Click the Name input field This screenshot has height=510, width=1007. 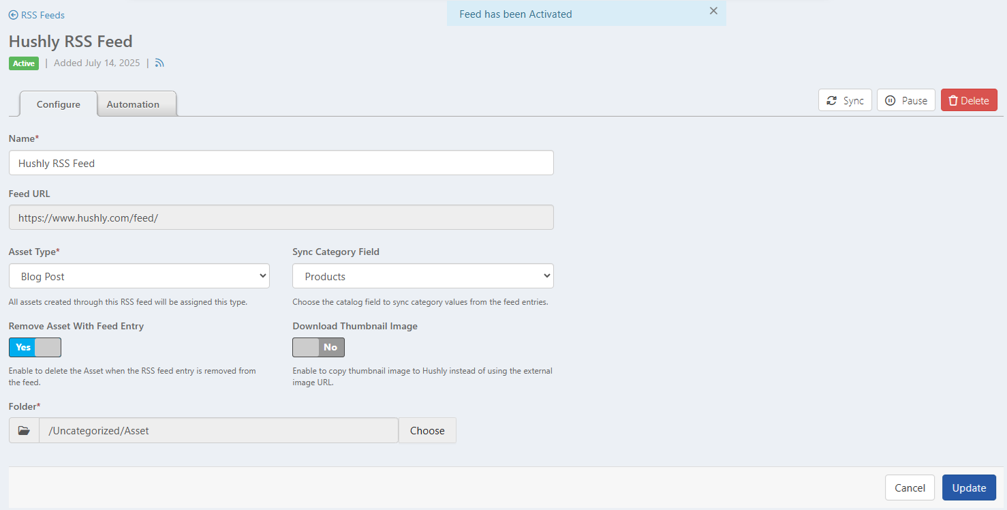click(x=281, y=163)
